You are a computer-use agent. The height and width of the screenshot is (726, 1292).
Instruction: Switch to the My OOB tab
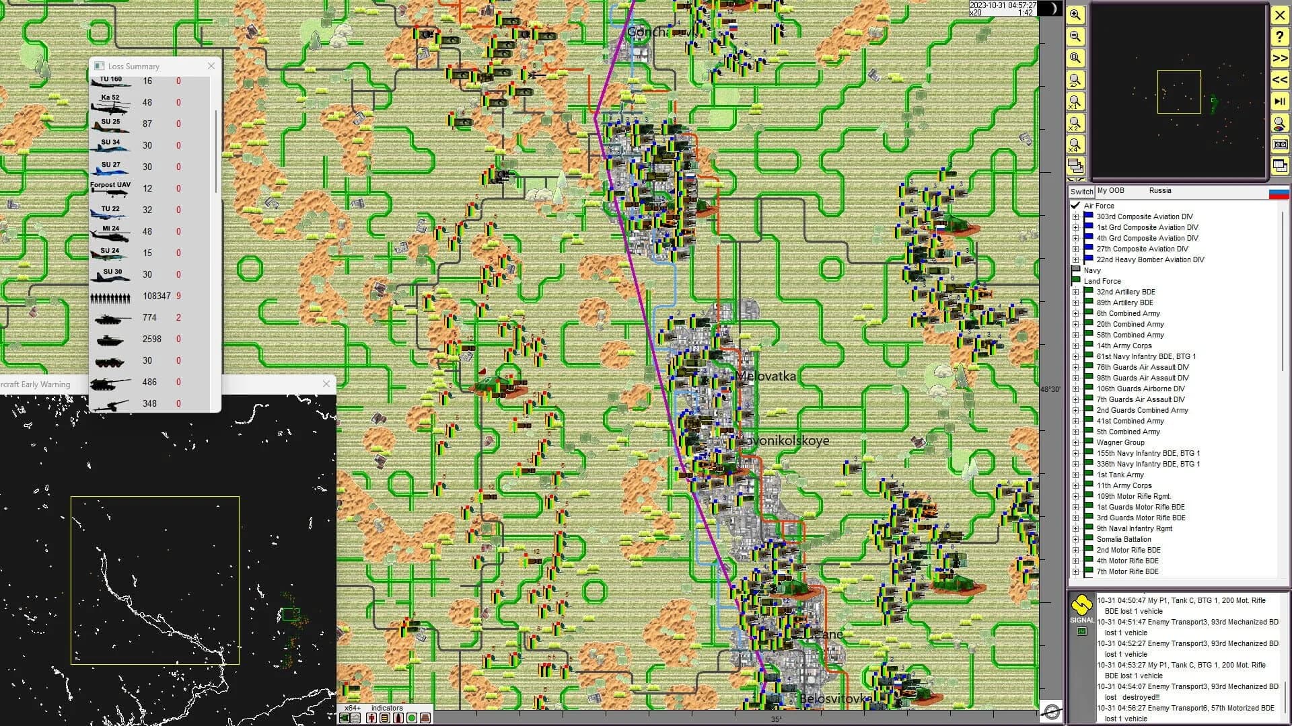[1110, 191]
